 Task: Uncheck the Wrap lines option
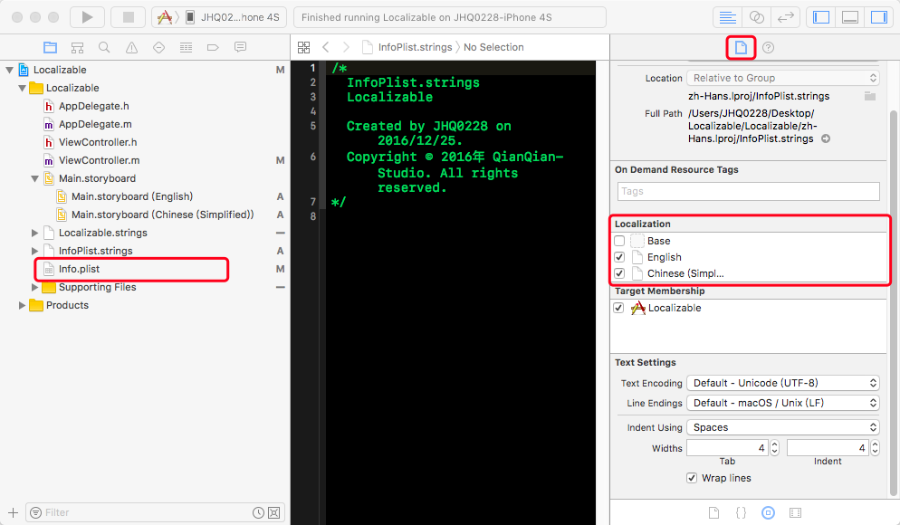692,477
